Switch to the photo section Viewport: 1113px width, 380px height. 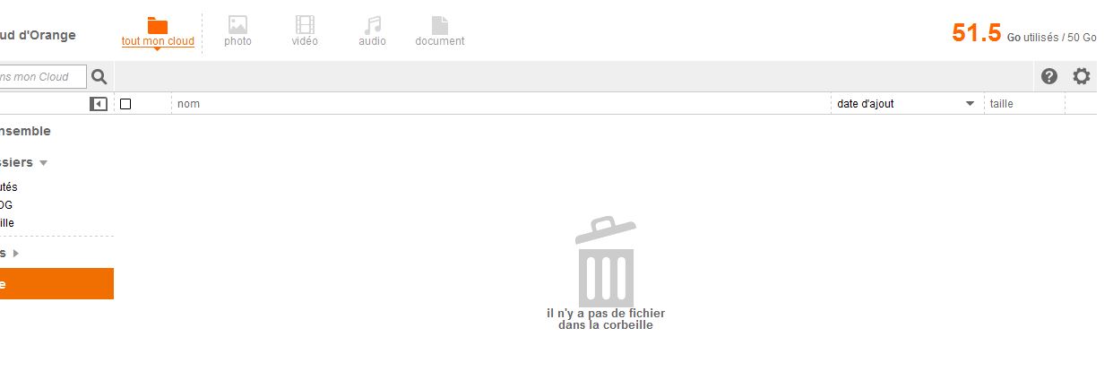[x=237, y=32]
